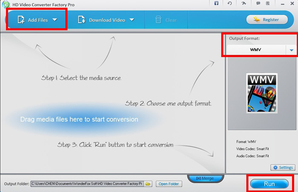
Task: Click the Output Folder path field
Action: click(x=87, y=184)
